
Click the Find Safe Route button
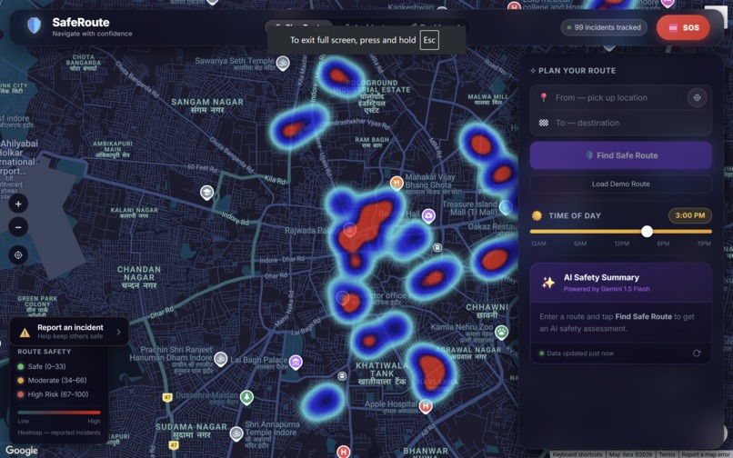click(621, 155)
